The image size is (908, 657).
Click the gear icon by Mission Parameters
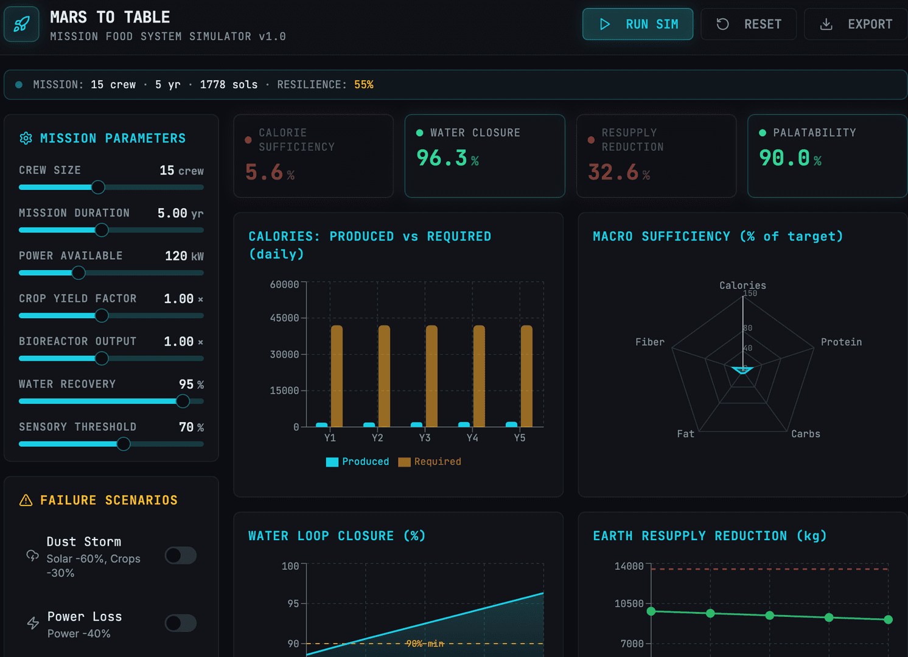coord(26,138)
